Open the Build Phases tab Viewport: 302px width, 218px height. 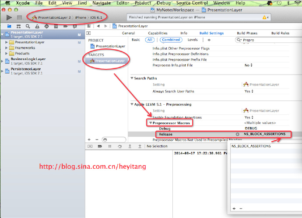(247, 33)
